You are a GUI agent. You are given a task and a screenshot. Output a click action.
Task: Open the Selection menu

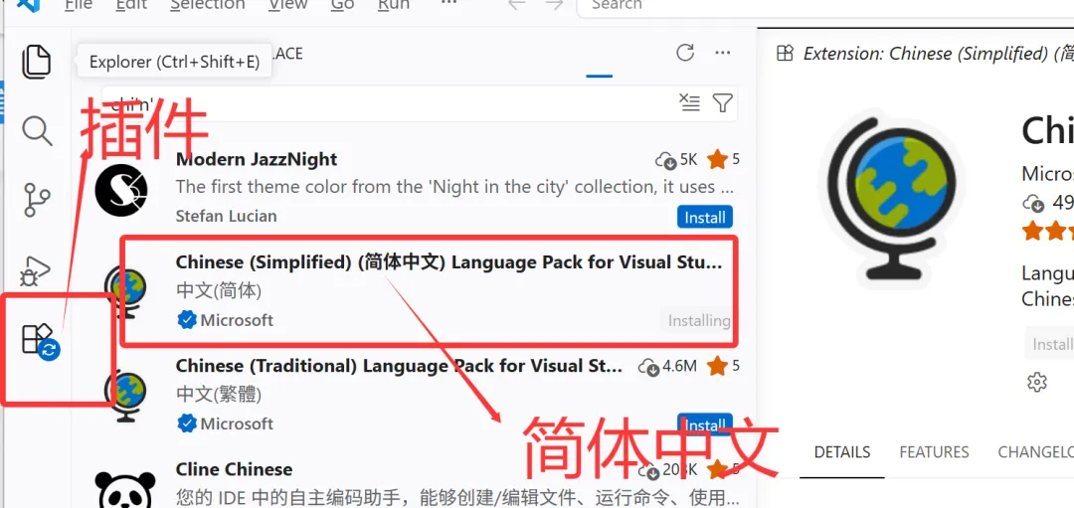[208, 5]
